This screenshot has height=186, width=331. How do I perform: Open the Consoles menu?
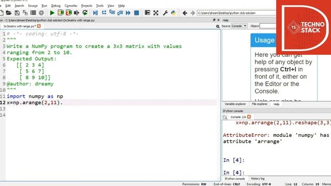pyautogui.click(x=71, y=6)
